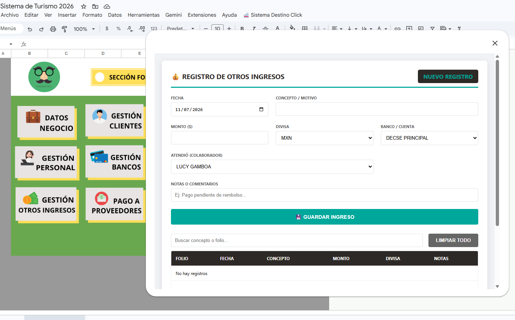
Task: Click the NUEVO REGISTRO button
Action: pyautogui.click(x=448, y=77)
